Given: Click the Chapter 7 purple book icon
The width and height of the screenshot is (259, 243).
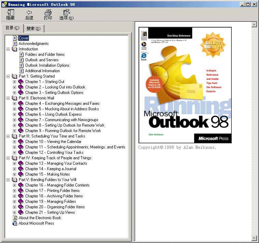Looking at the screenshot, I should tap(21, 119).
